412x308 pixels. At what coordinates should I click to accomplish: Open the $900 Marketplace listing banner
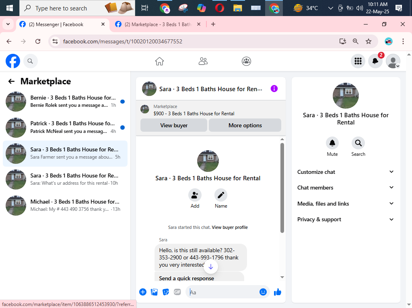point(211,110)
